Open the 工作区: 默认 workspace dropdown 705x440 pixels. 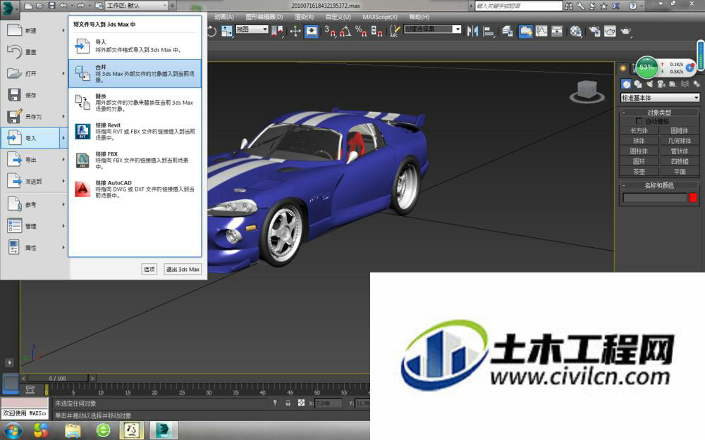[x=137, y=6]
